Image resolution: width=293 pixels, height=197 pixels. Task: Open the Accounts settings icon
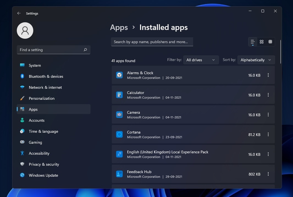click(22, 120)
